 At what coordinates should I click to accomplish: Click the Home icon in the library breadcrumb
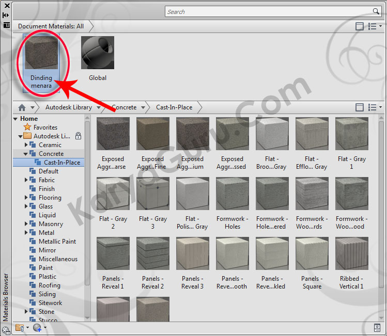(x=22, y=107)
